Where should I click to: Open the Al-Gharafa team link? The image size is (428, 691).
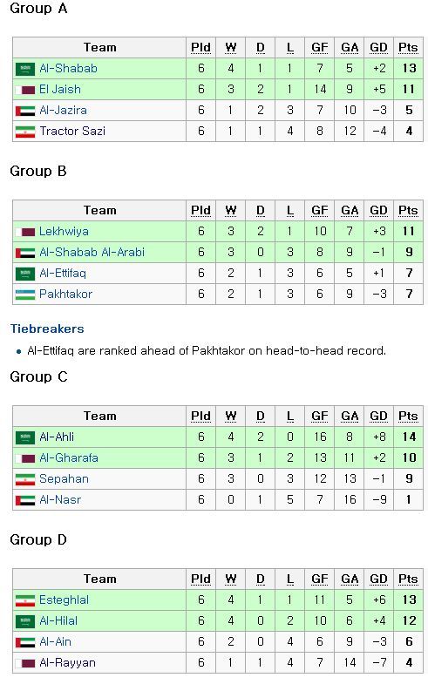pyautogui.click(x=69, y=457)
